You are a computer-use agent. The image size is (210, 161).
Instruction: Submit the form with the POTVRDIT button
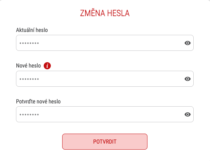click(105, 141)
